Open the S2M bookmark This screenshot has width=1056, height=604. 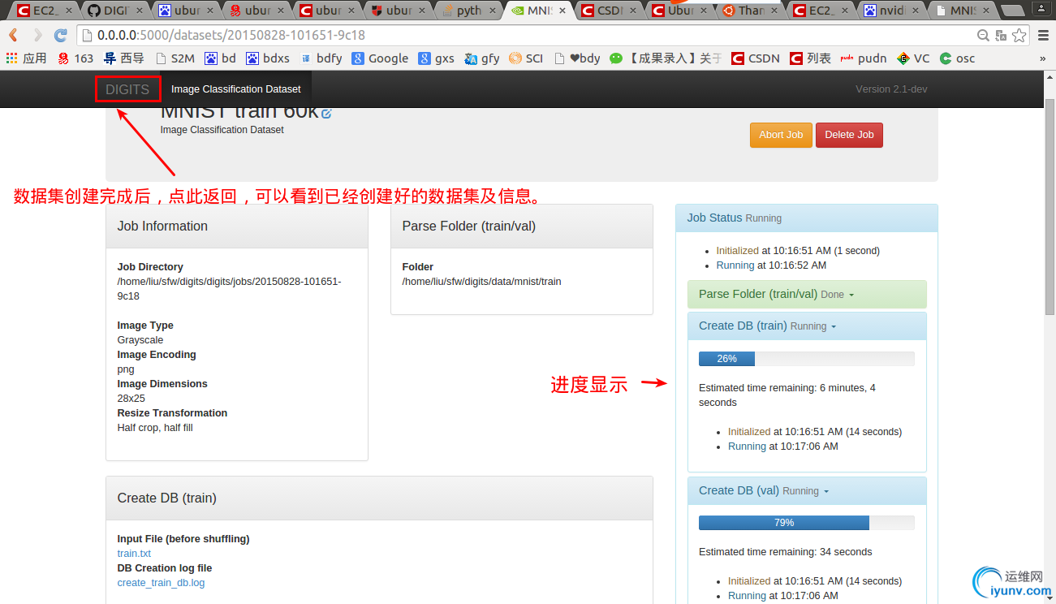coord(175,58)
